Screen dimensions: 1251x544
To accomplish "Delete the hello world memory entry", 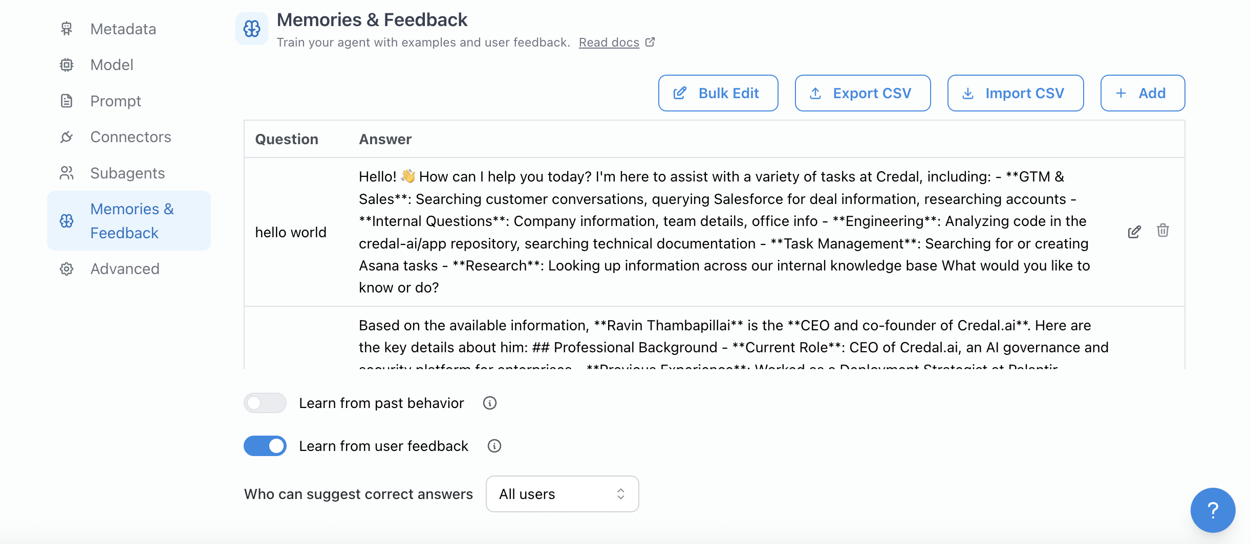I will 1162,231.
